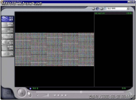Rewind with the left arrow button
This screenshot has height=100, width=136.
click(58, 95)
